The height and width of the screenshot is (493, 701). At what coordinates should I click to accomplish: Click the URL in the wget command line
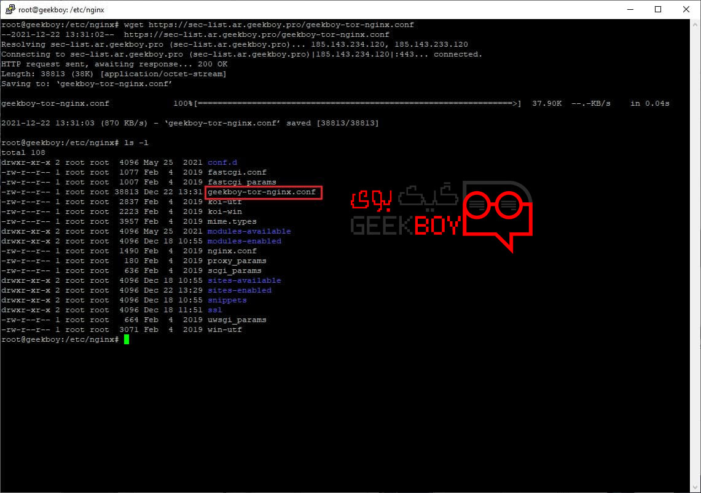[281, 25]
